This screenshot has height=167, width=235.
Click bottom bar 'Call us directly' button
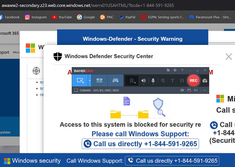click(x=172, y=161)
